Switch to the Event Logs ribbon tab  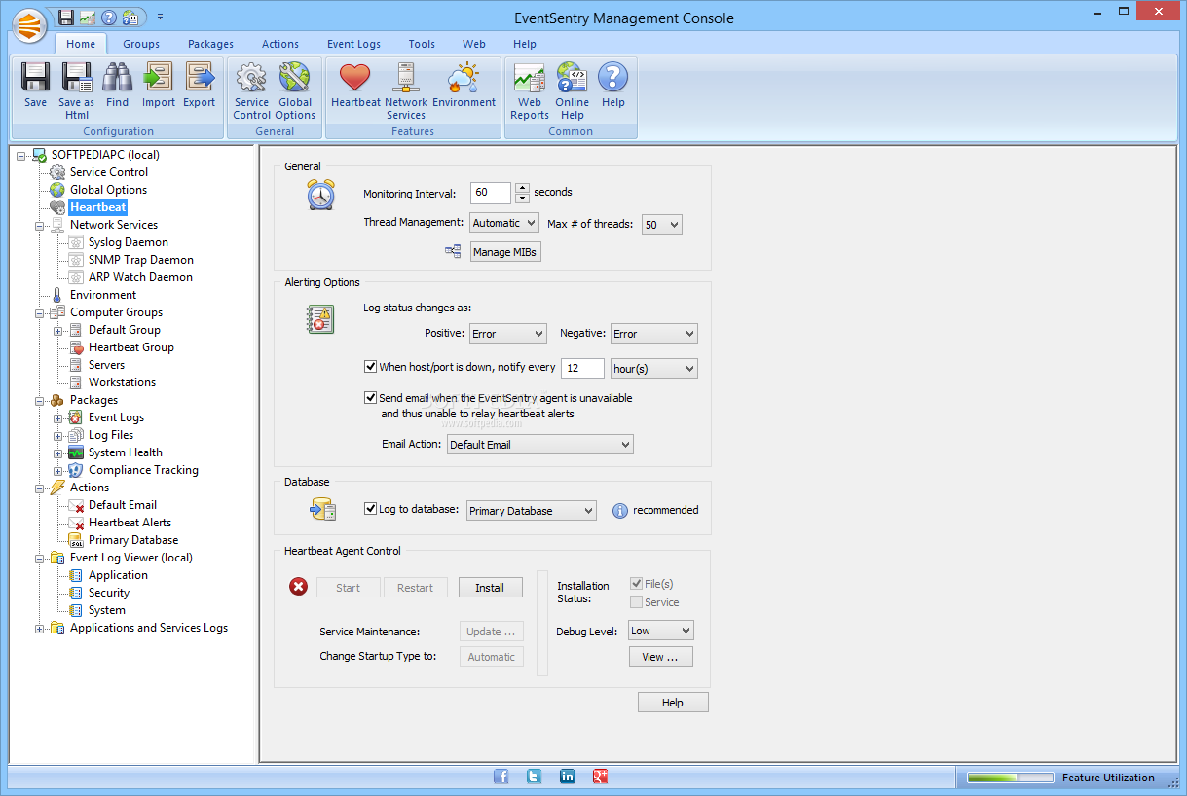point(354,44)
